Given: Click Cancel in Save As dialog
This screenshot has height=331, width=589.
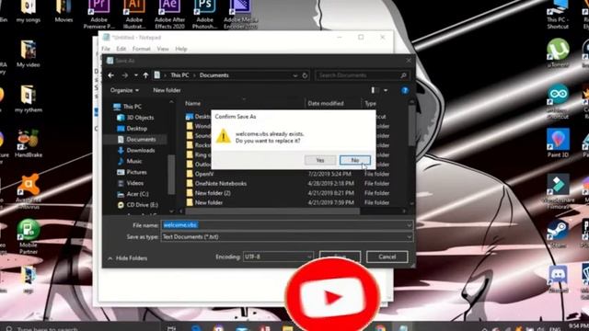Looking at the screenshot, I should pos(387,257).
